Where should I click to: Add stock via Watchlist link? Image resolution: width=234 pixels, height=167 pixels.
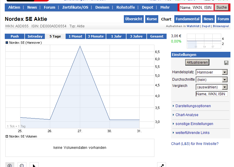pyautogui.click(x=193, y=26)
